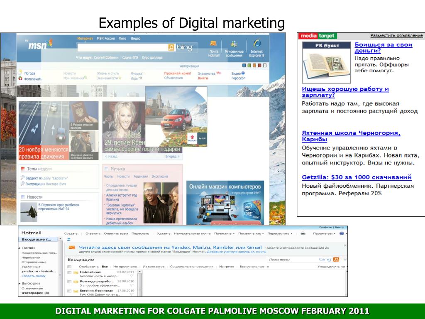Click the РК Аудит book ad image
425x319 pixels.
[327, 62]
